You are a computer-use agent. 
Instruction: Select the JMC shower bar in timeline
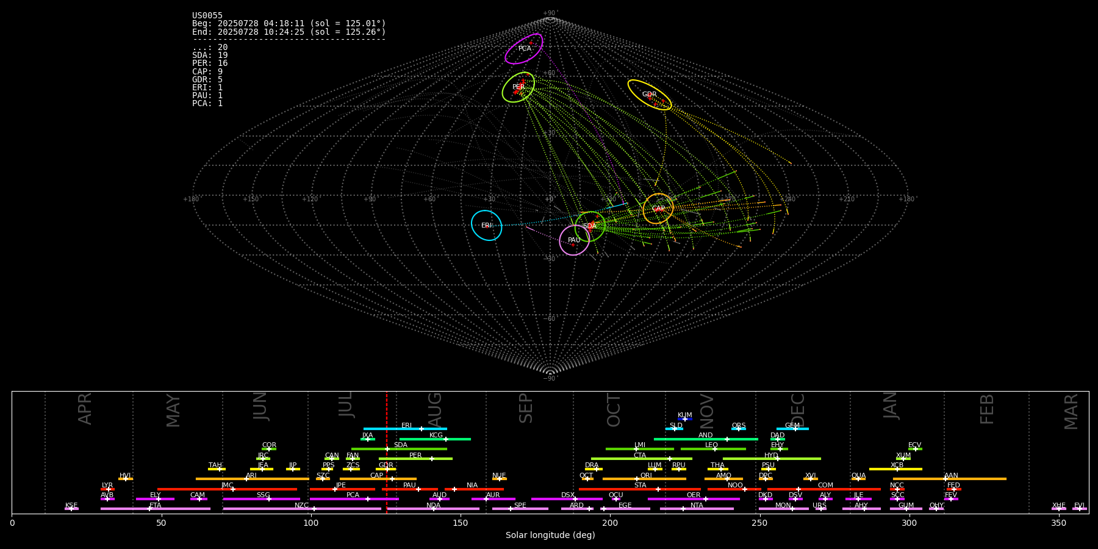(x=228, y=489)
